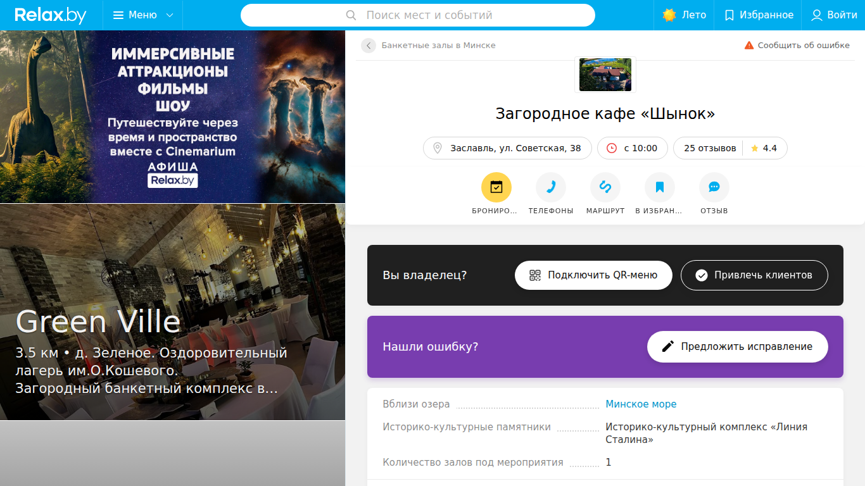Click the warning icon for Сообщить об ошибке
Viewport: 865px width, 486px height.
click(x=749, y=46)
